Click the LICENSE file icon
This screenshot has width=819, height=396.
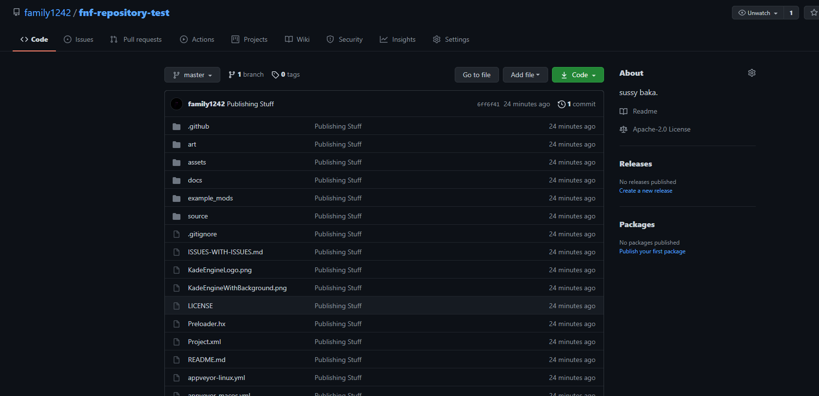tap(177, 306)
